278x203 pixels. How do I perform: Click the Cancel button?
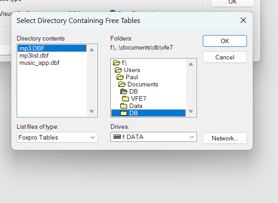coord(224,57)
